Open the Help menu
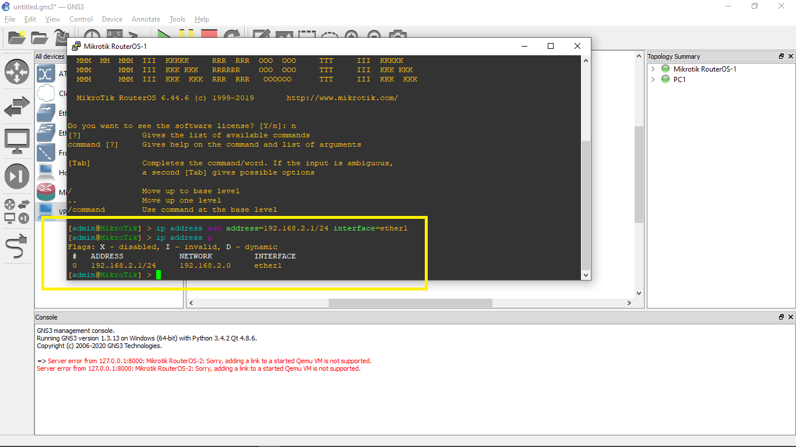 point(202,19)
